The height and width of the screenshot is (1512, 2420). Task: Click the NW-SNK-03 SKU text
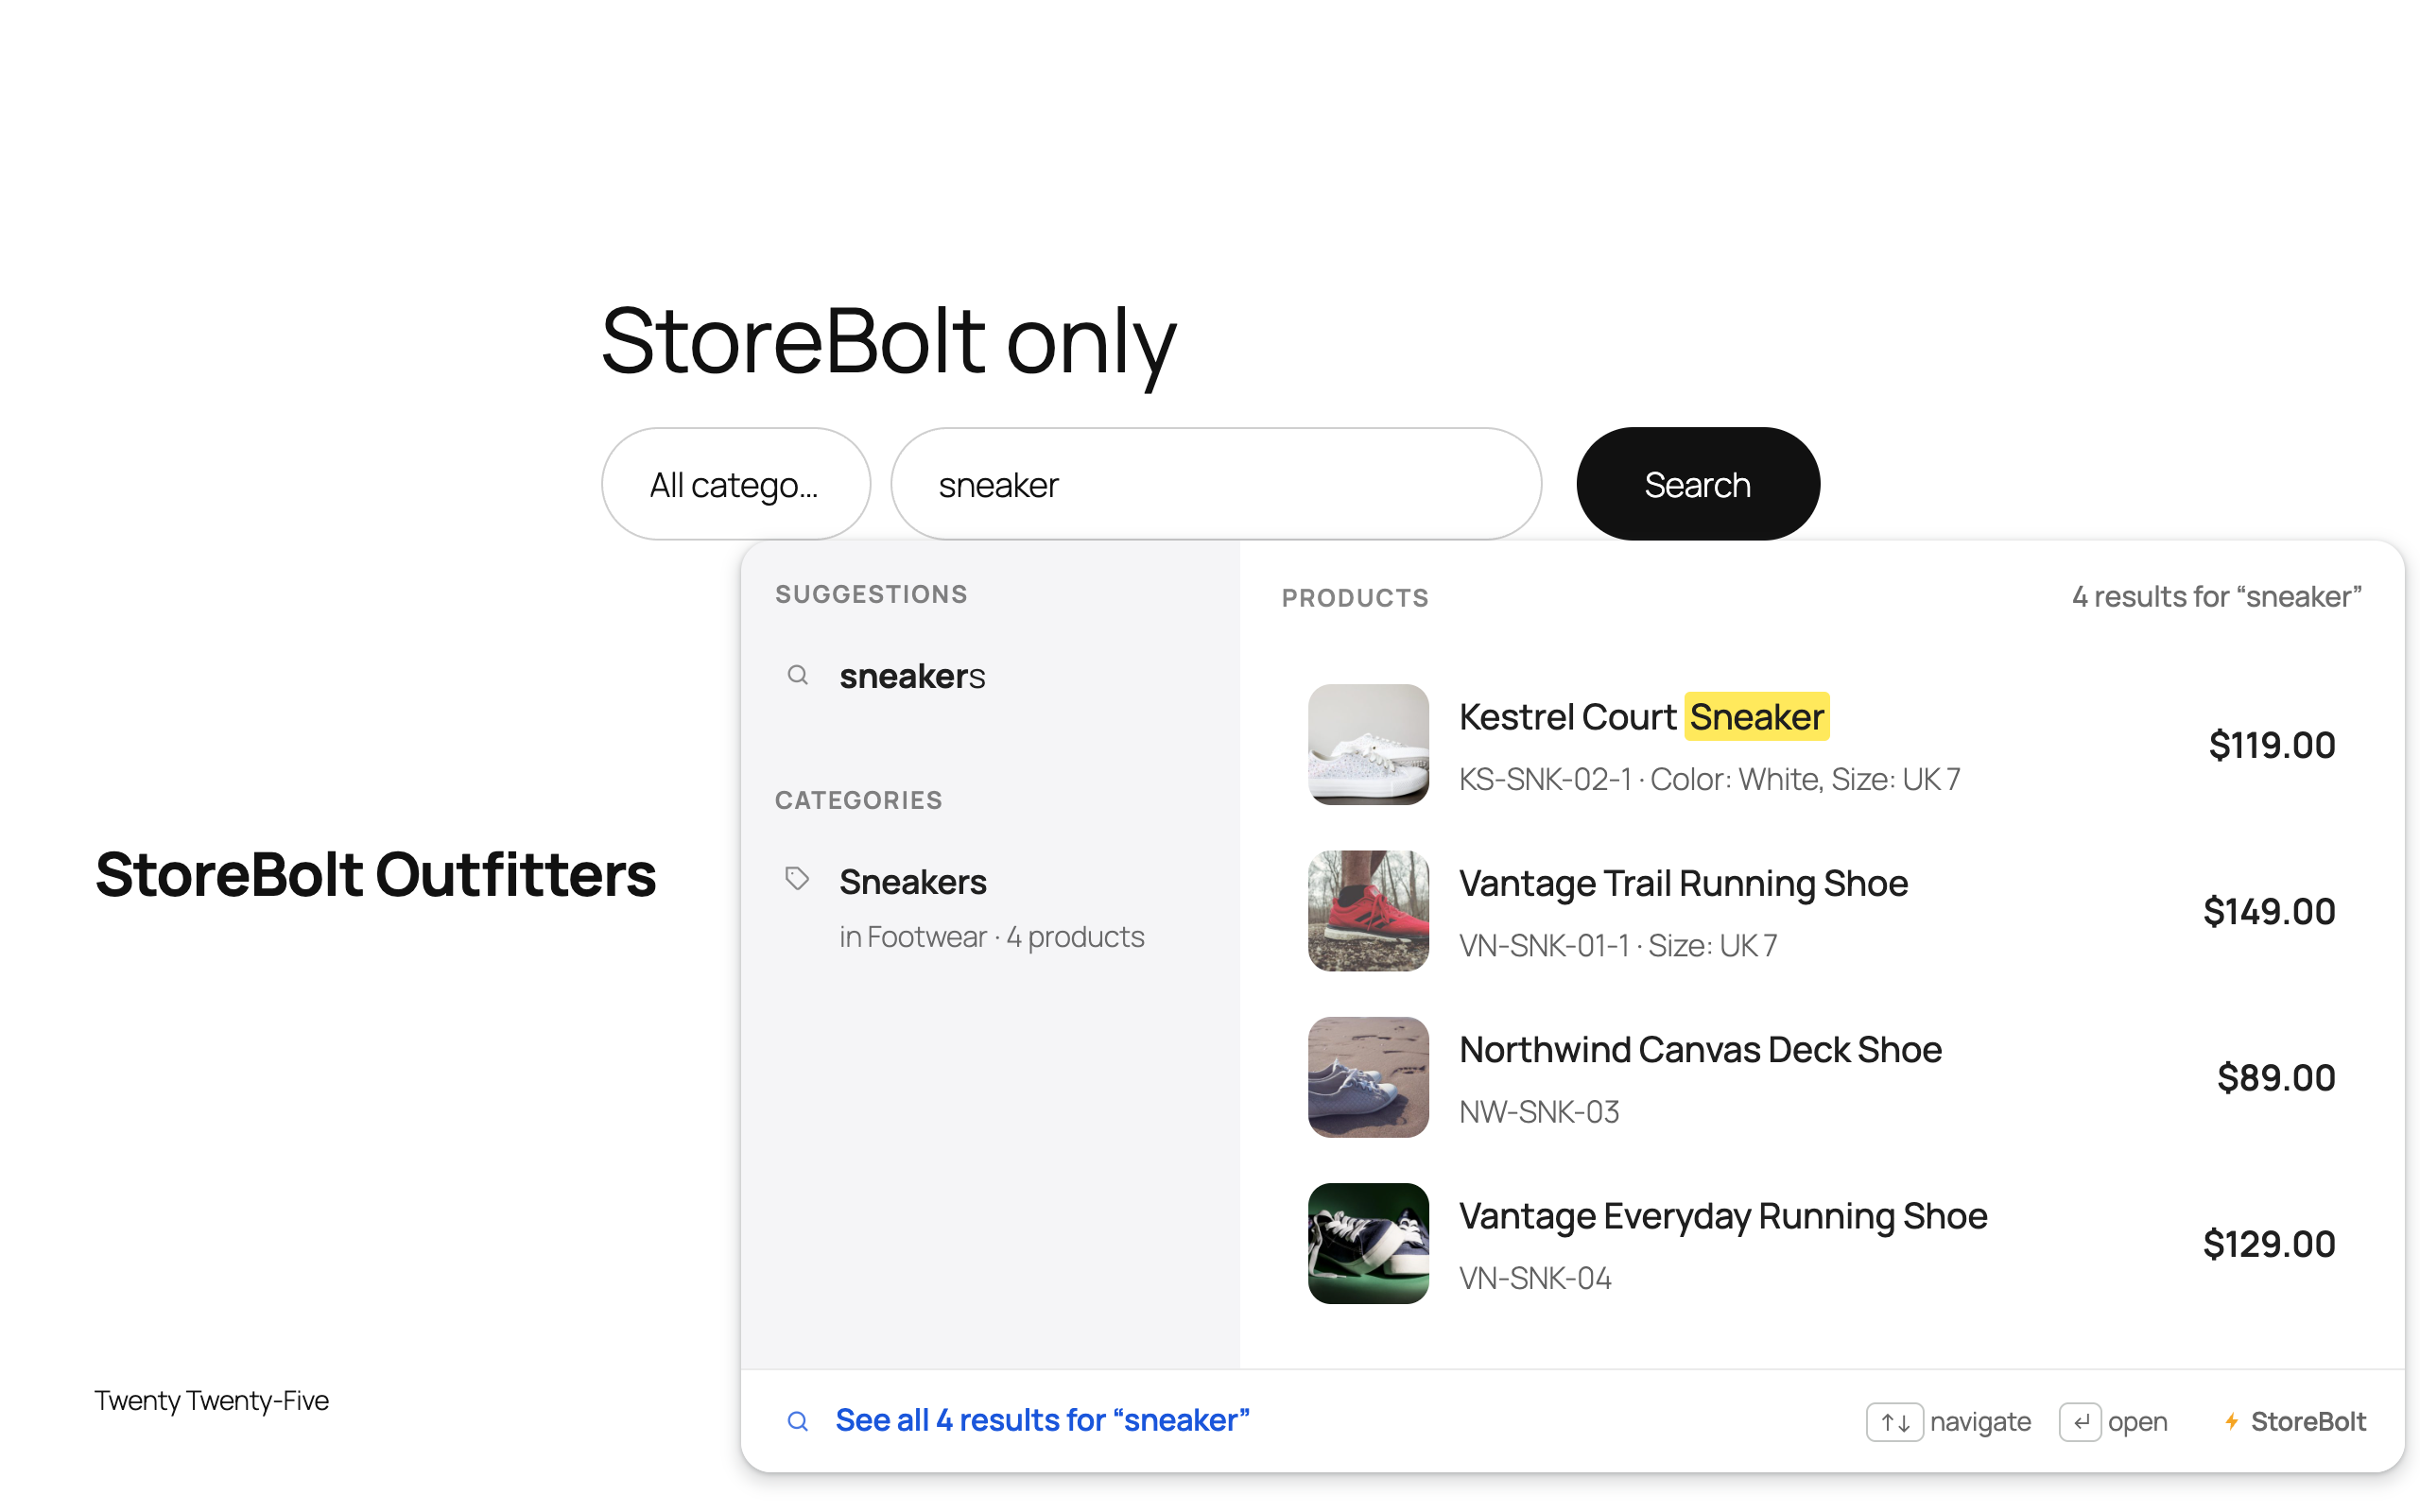tap(1539, 1112)
